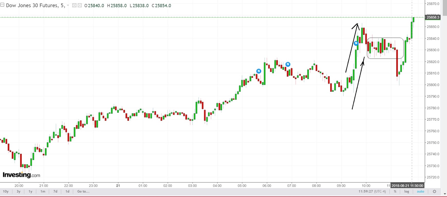Screen dimensions: 447x197
Task: Click the 08:00 time axis label
Action: 316,186
